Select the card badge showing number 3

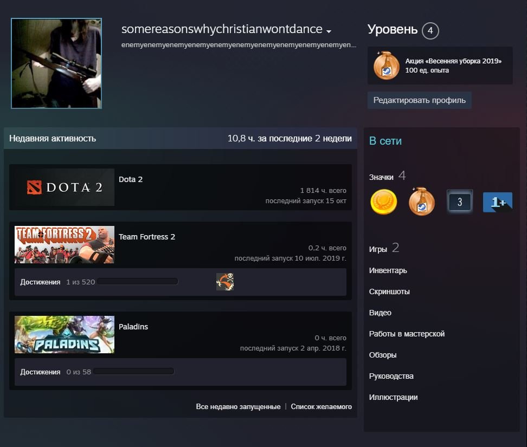[x=460, y=201]
